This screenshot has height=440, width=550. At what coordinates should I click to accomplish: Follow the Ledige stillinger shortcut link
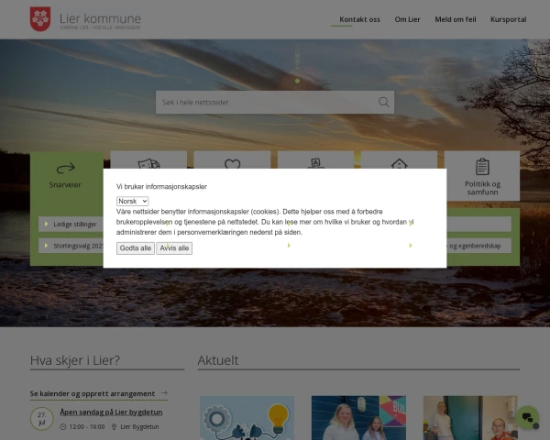click(x=71, y=225)
